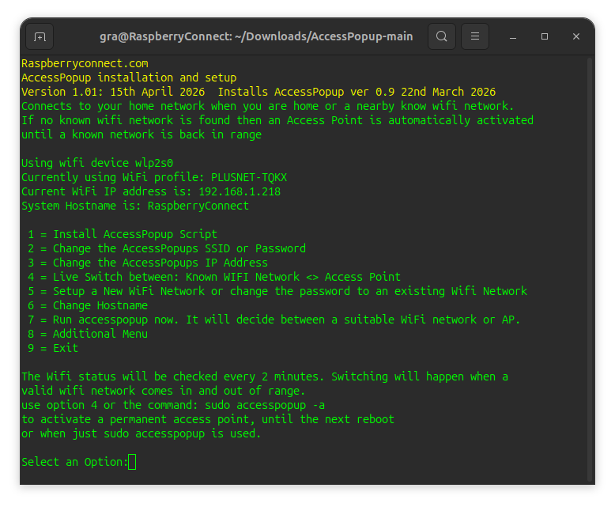Click option 1 Install AccessPopup Script
Viewport: 615px width, 507px height.
[x=123, y=234]
